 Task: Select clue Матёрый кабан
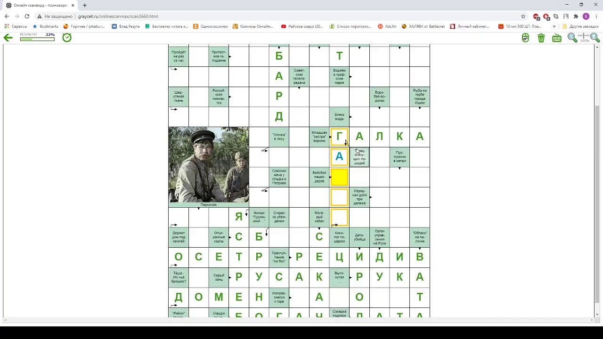pyautogui.click(x=319, y=217)
